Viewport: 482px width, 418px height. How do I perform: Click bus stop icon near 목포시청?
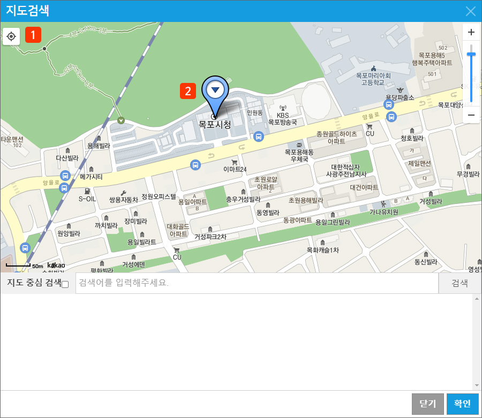pos(259,136)
